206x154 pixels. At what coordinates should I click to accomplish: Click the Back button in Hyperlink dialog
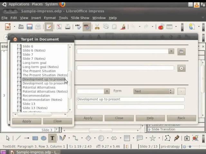click(182, 118)
